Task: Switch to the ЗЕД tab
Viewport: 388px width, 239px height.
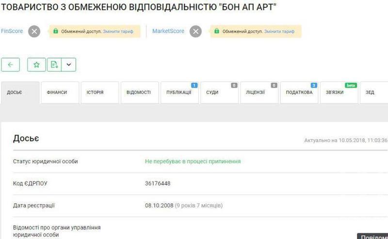Action: pos(374,92)
